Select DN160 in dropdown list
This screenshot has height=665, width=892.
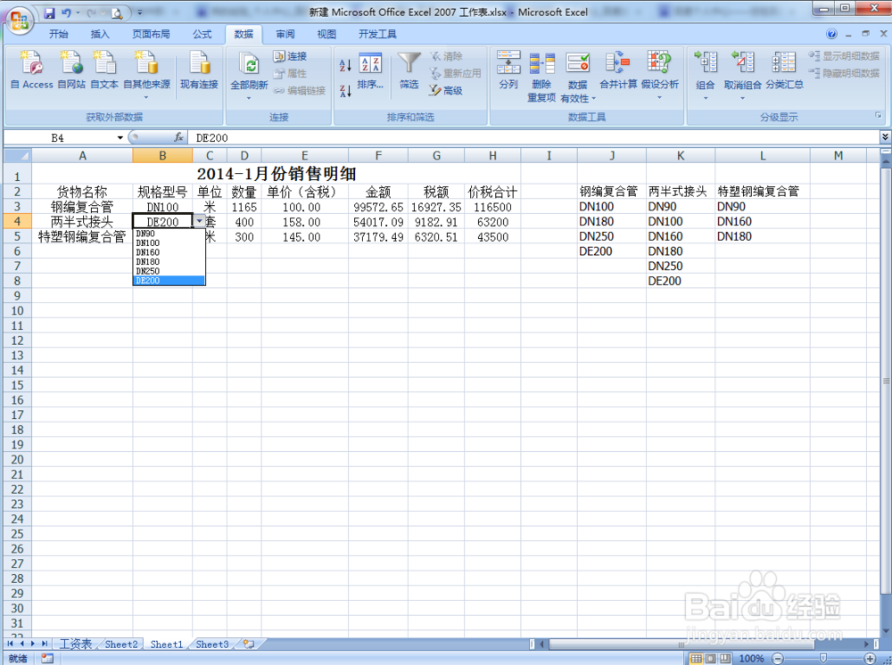pos(169,252)
